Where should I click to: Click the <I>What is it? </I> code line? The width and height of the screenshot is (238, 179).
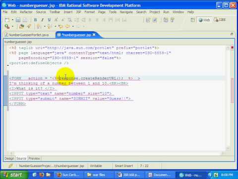coord(32,89)
